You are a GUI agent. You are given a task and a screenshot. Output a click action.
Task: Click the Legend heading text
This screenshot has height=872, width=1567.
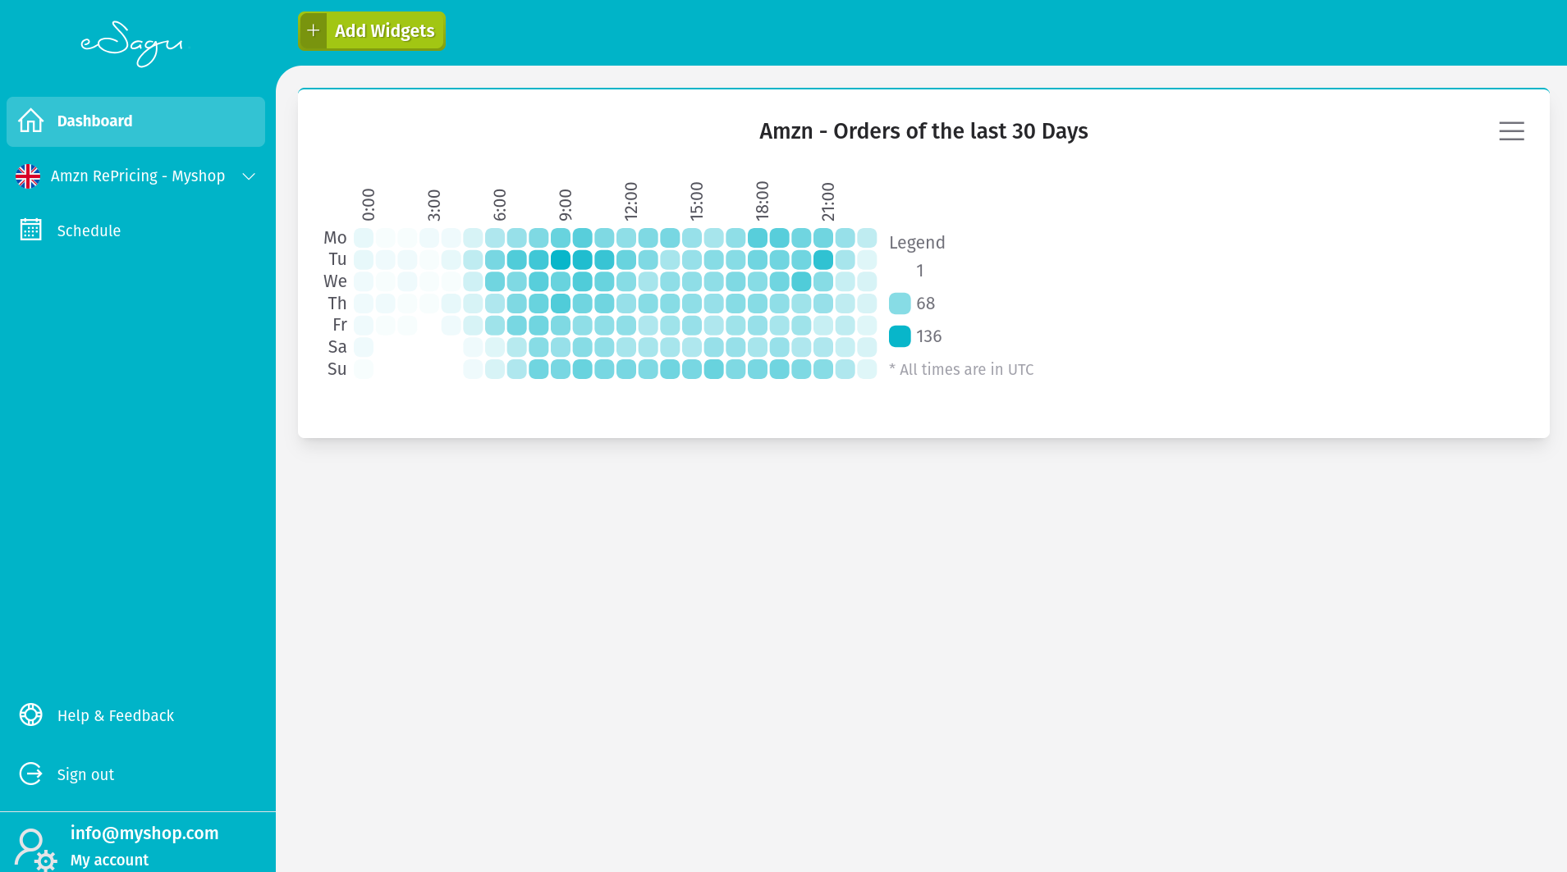tap(917, 243)
